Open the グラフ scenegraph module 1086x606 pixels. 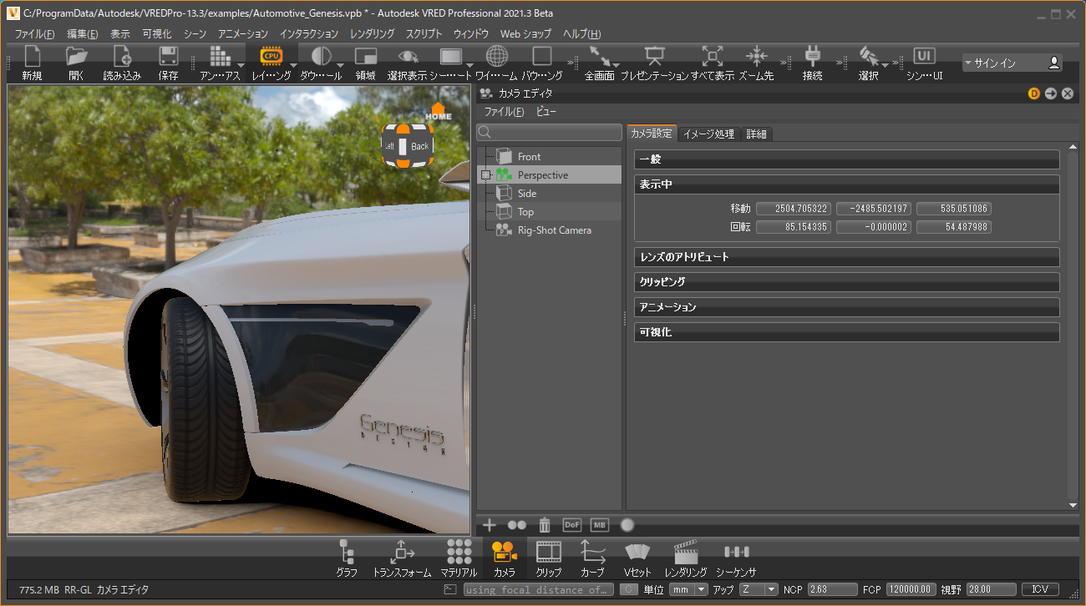point(347,559)
